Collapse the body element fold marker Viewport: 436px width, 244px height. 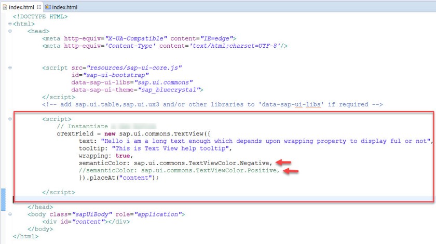[x=10, y=214]
